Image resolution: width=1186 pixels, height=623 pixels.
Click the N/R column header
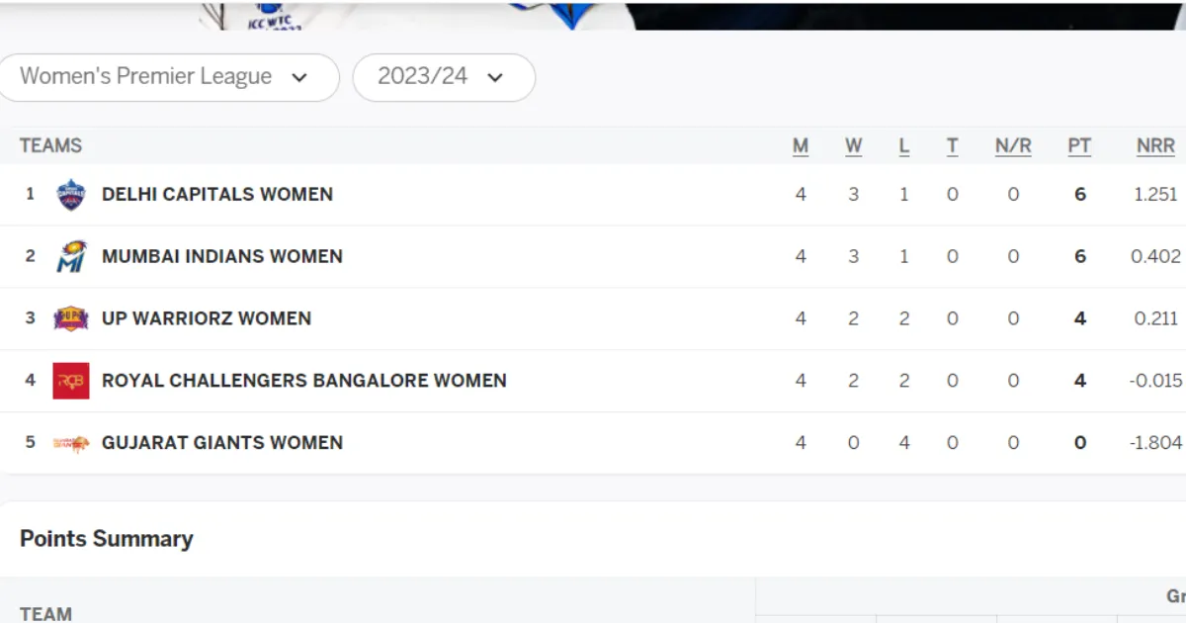pyautogui.click(x=1013, y=146)
